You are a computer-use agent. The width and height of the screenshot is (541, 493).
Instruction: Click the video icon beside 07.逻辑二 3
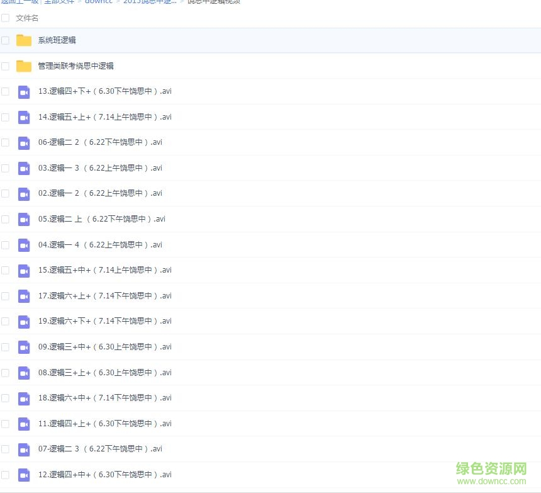click(24, 449)
